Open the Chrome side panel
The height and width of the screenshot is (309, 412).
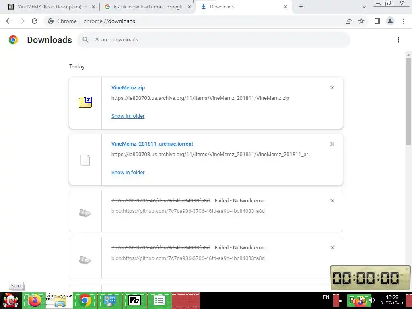pos(377,21)
